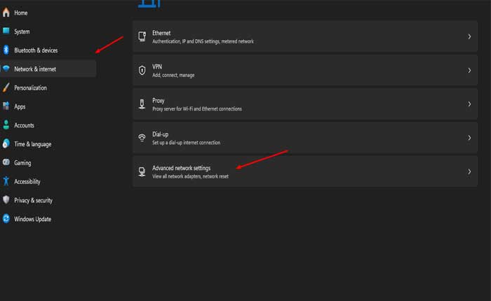Click the Accounts person icon
491x301 pixels.
click(6, 125)
